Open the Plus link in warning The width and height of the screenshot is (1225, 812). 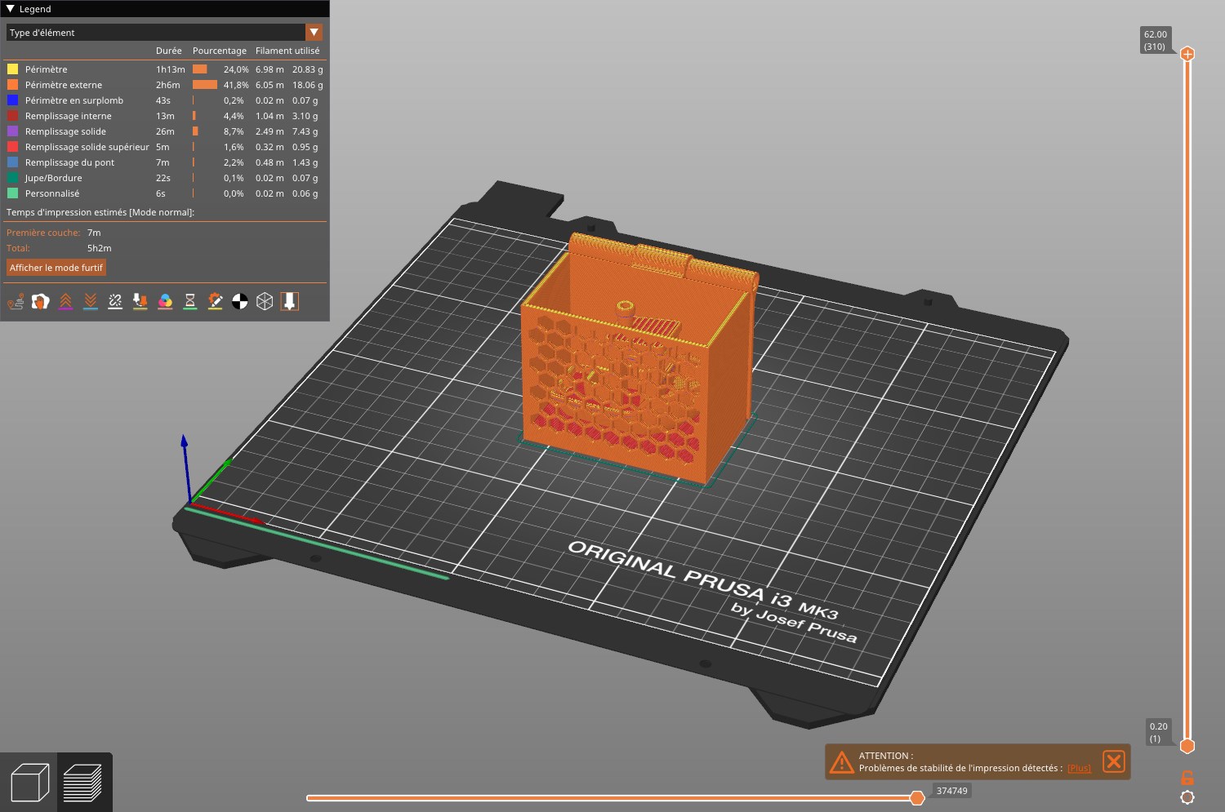(x=1079, y=768)
